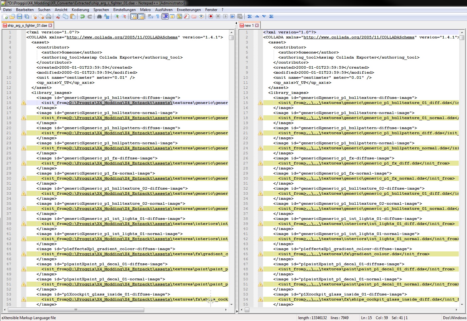This screenshot has height=321, width=467.
Task: Switch to ship_arg_s_fighter_01.dae tab
Action: (x=27, y=26)
